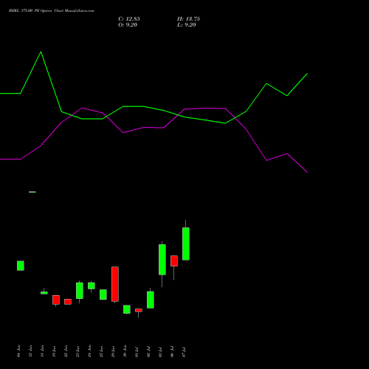
Task: Select the small green candle above 18 Jun
Action: click(44, 293)
